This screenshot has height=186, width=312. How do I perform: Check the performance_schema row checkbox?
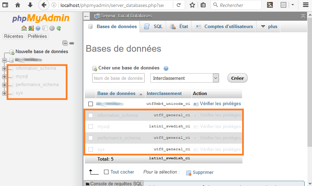click(90, 138)
